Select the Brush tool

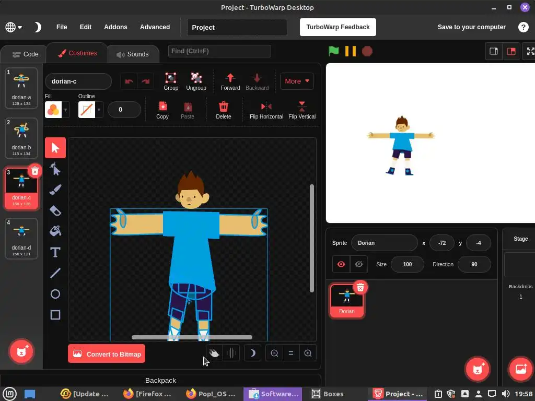(x=55, y=190)
